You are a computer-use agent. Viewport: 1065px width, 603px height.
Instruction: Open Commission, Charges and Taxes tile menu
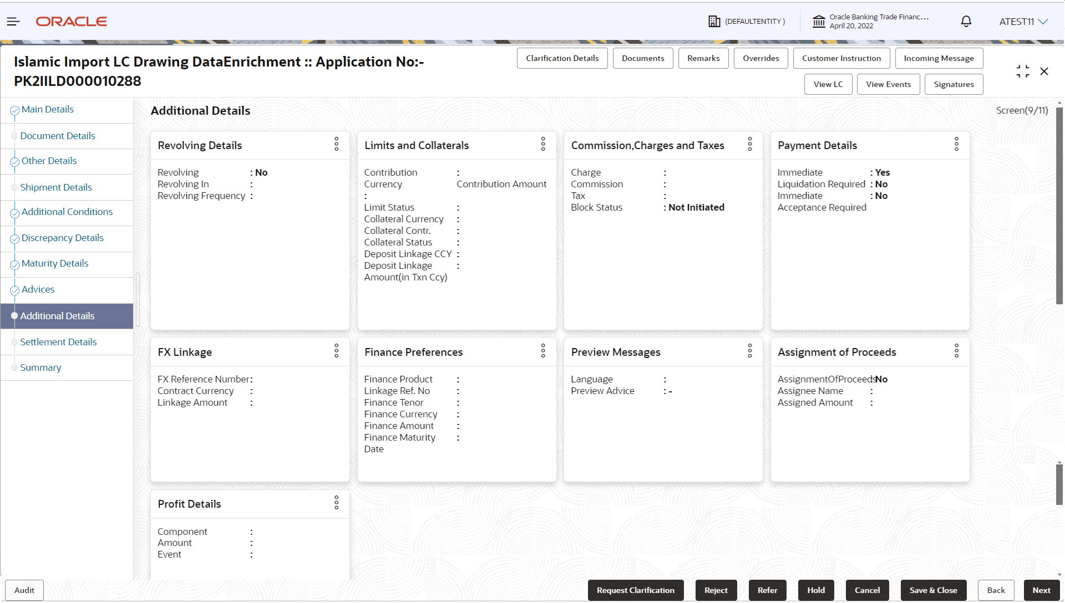coord(749,145)
